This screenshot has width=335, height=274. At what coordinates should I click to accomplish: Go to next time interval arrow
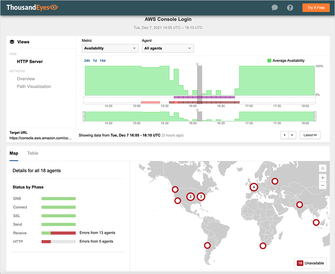[292, 135]
